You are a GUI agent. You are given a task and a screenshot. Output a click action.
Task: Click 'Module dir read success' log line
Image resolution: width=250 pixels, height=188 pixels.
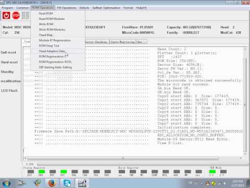183,84
